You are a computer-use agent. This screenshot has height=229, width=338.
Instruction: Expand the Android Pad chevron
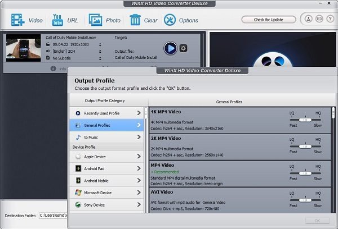139,168
